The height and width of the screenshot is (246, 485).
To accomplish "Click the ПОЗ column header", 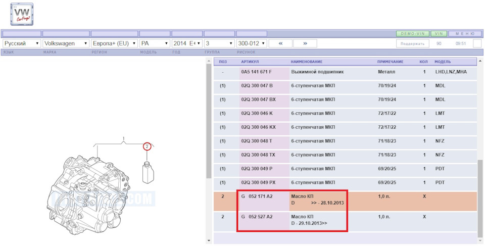I will click(223, 62).
